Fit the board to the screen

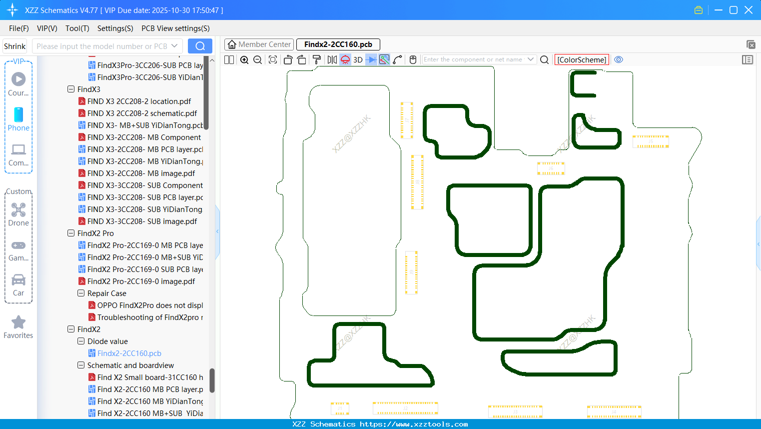273,59
